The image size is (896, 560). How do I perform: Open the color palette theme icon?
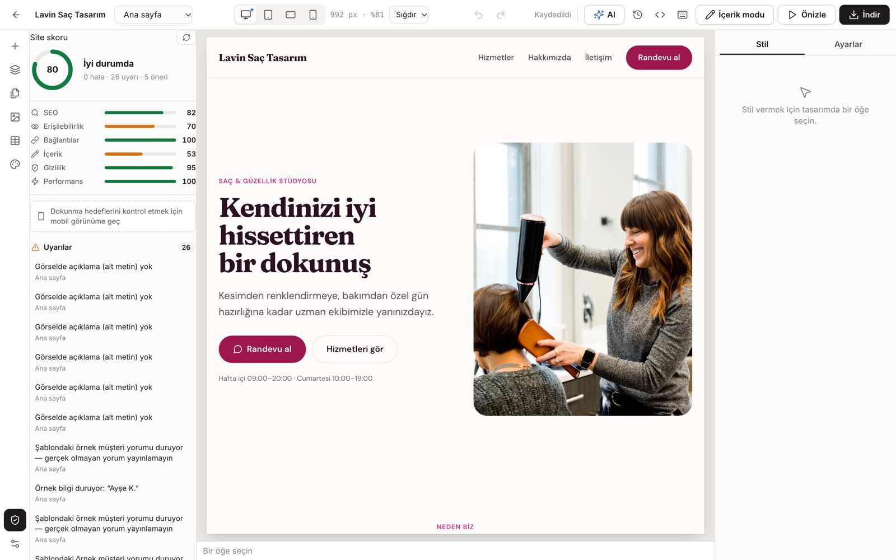(15, 164)
